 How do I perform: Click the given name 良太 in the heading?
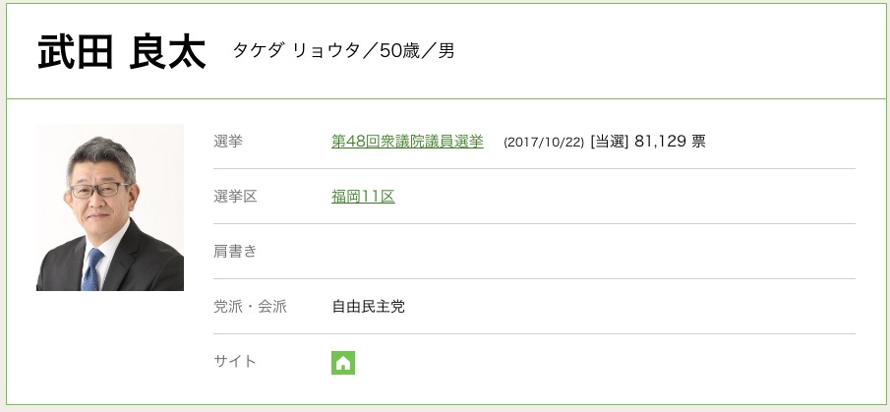(x=167, y=52)
